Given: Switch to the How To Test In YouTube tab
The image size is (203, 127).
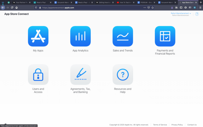Looking at the screenshot, I should click(x=126, y=2).
